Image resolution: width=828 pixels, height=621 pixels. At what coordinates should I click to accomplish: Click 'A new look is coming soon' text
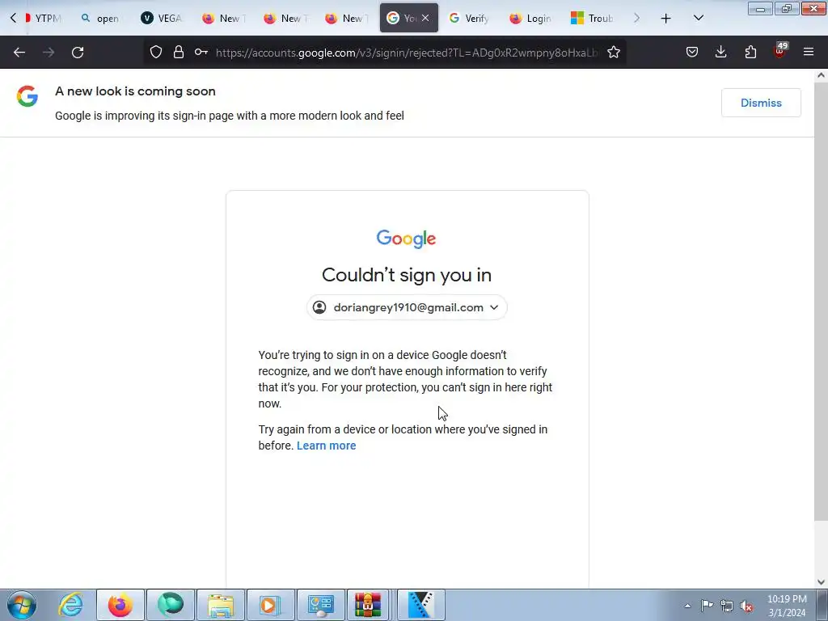pyautogui.click(x=135, y=91)
